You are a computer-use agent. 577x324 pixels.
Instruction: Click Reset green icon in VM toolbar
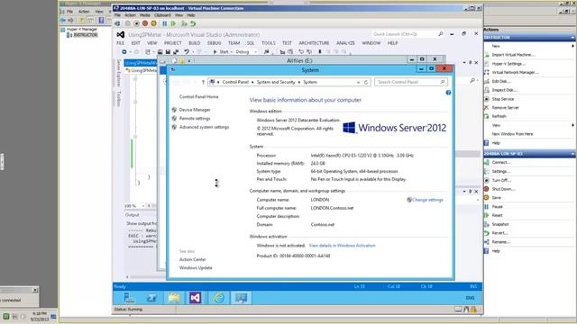173,23
